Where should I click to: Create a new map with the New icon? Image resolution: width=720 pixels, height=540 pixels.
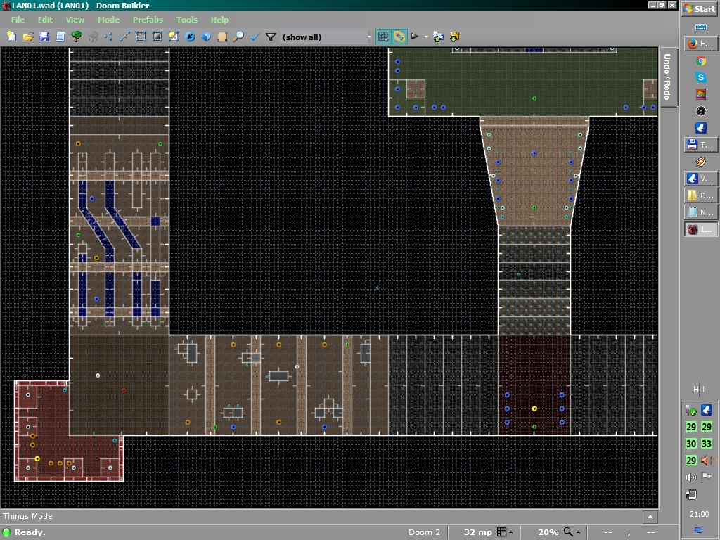[x=11, y=37]
